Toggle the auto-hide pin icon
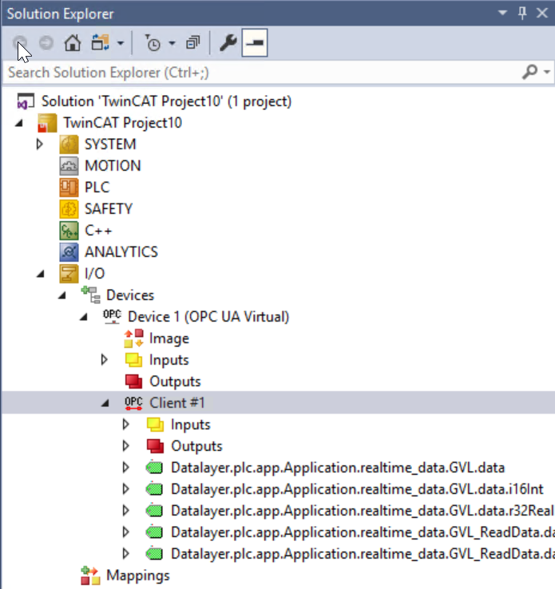 coord(522,13)
